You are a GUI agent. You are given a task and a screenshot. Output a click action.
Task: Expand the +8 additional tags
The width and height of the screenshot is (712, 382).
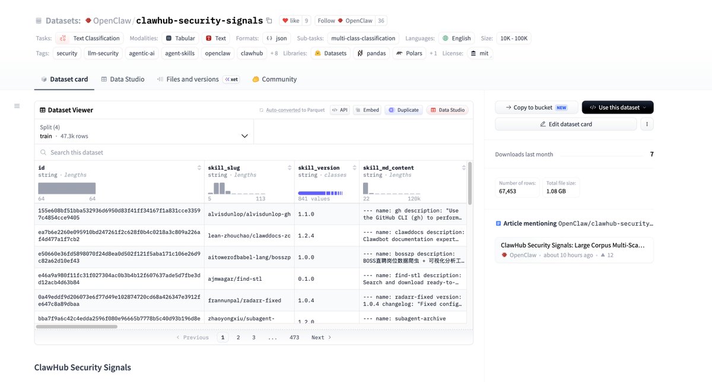pyautogui.click(x=274, y=53)
